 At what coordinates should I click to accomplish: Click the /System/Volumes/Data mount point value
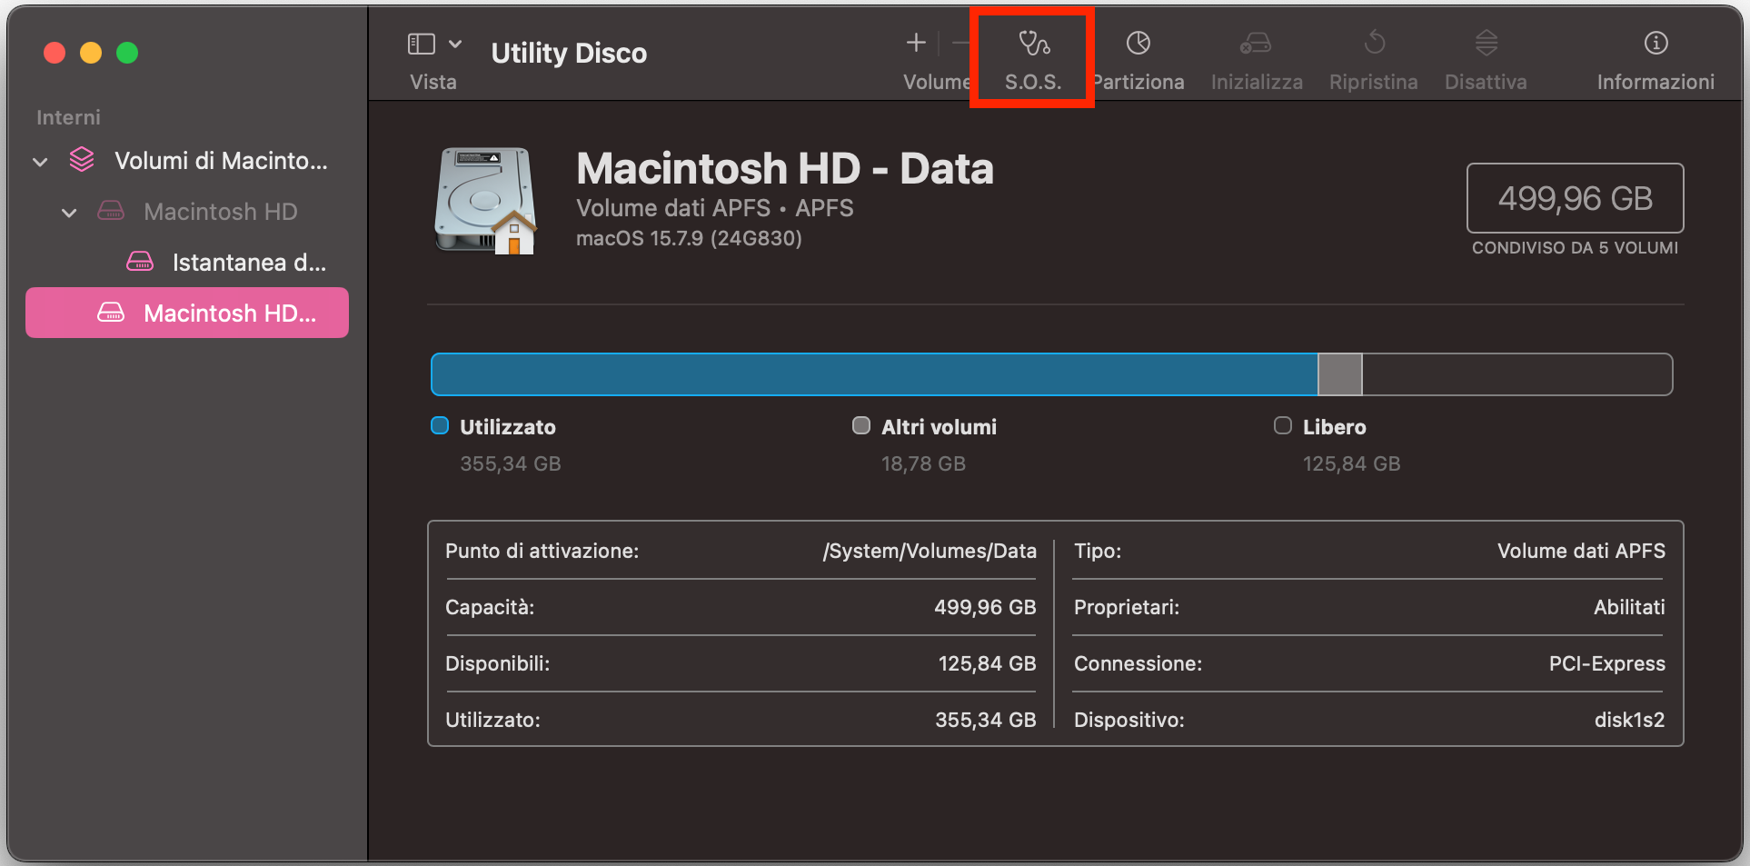930,551
